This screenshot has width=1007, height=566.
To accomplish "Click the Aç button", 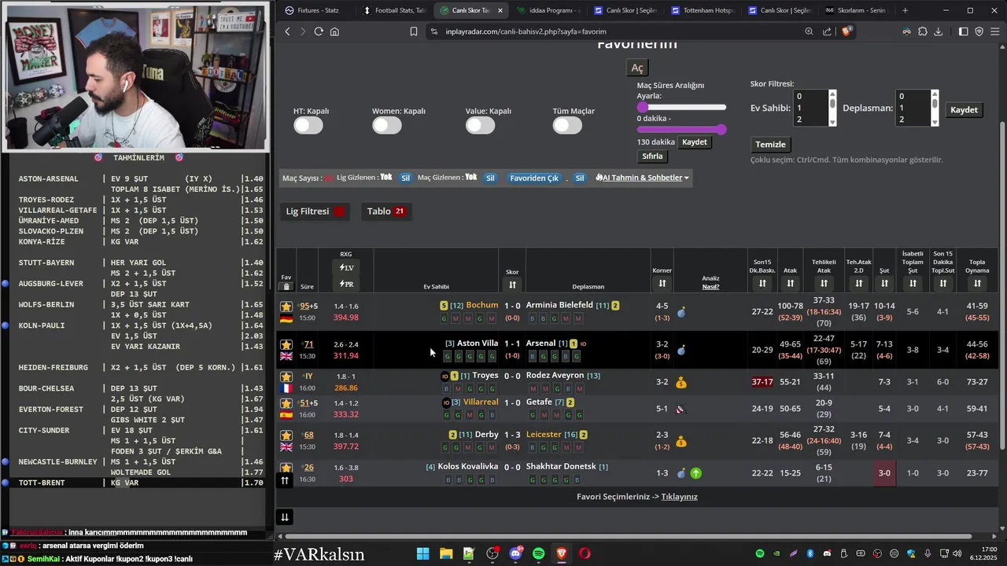I will 636,68.
